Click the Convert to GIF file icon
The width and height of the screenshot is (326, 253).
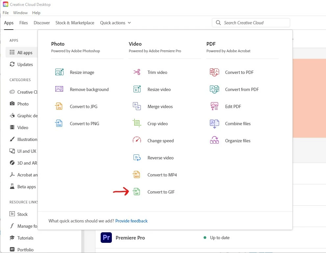tap(137, 192)
